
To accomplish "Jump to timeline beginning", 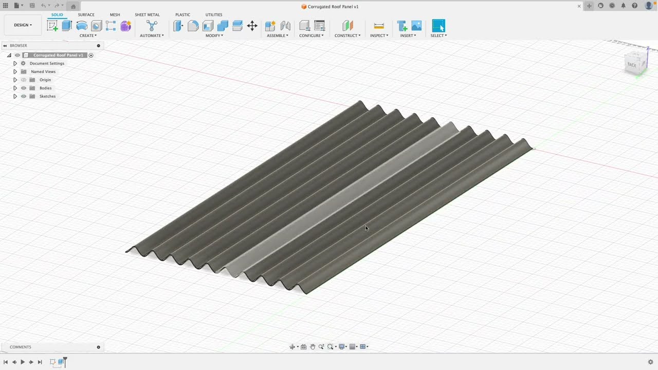I will click(x=6, y=362).
